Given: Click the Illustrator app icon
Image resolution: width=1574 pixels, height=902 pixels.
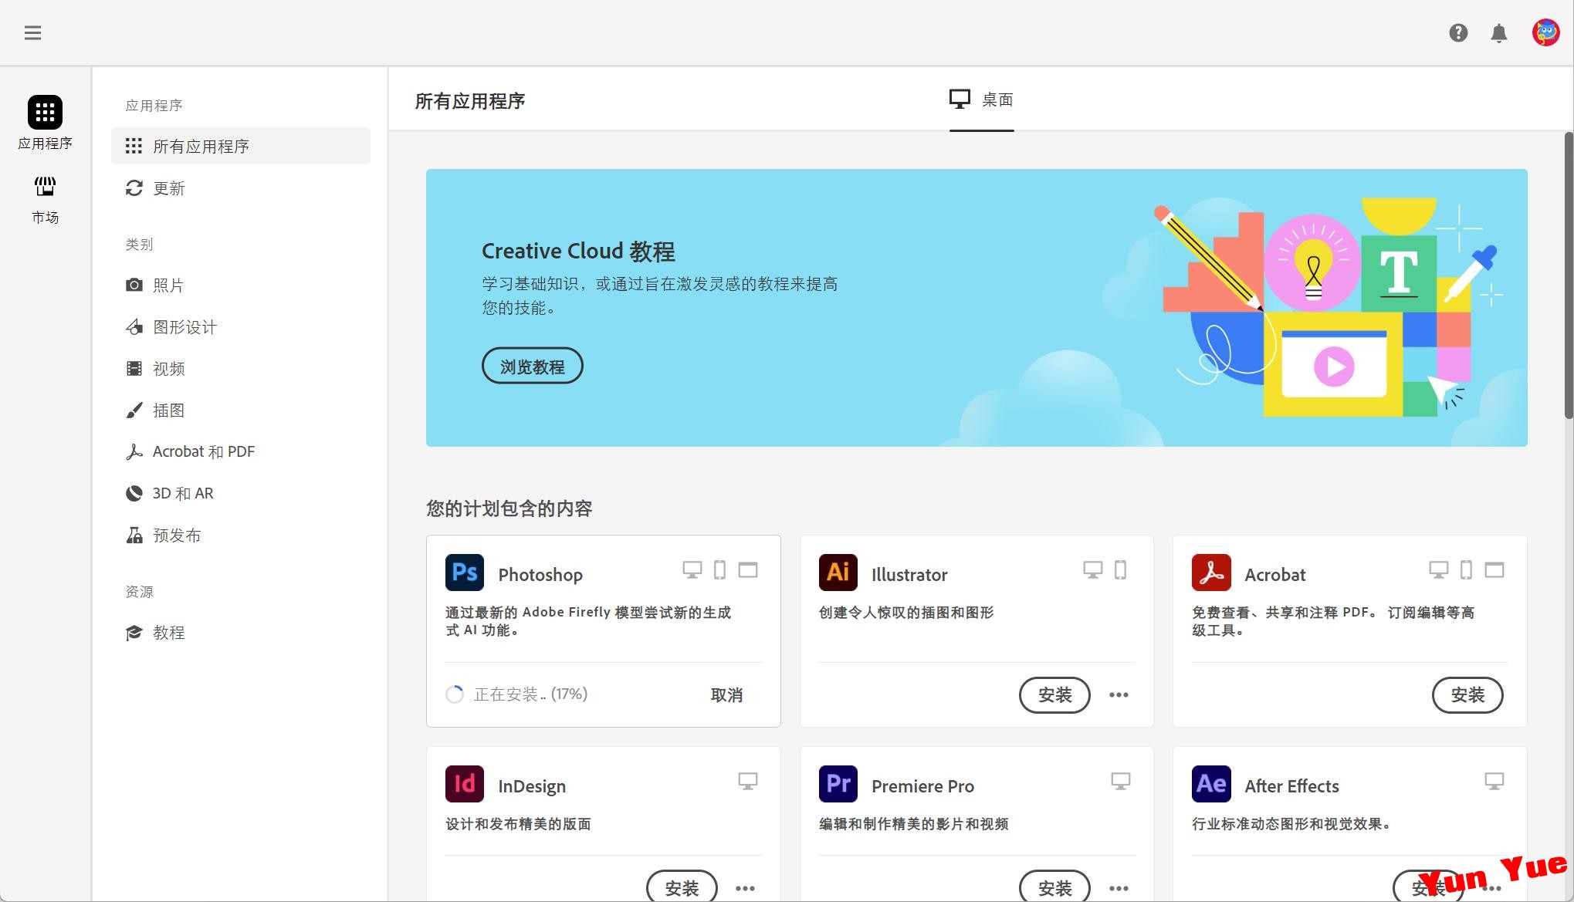Looking at the screenshot, I should (838, 573).
